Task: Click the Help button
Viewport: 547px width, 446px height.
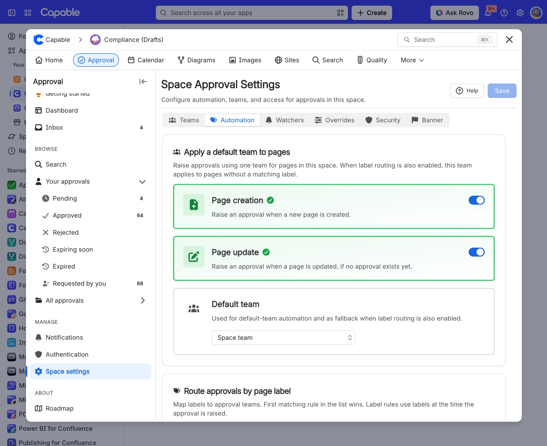Action: (467, 91)
